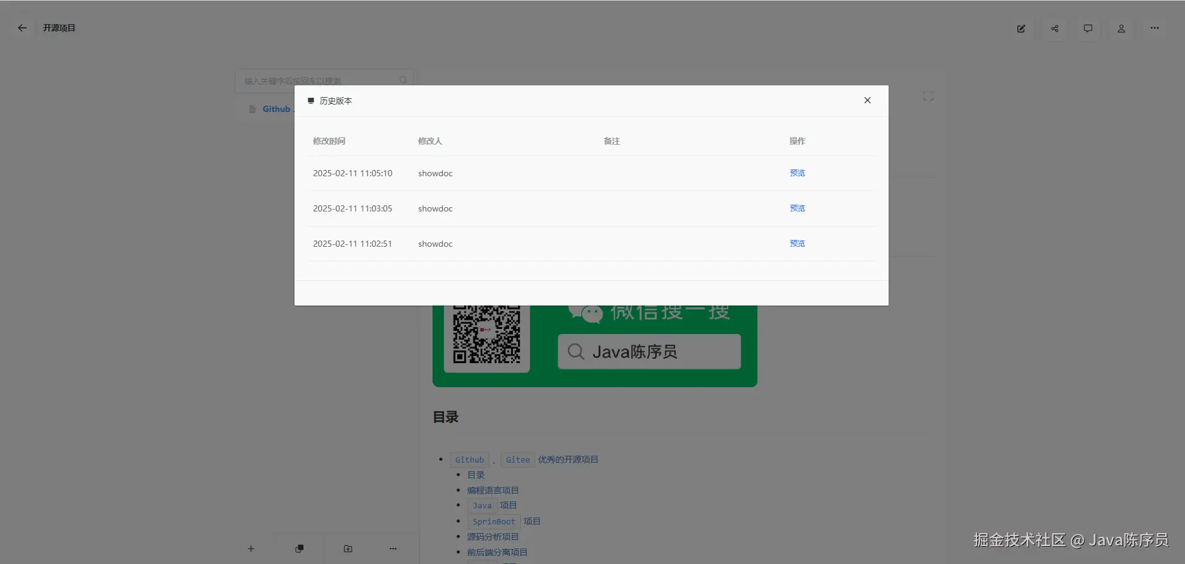
Task: Click the search magnifier in sidebar
Action: click(x=403, y=80)
